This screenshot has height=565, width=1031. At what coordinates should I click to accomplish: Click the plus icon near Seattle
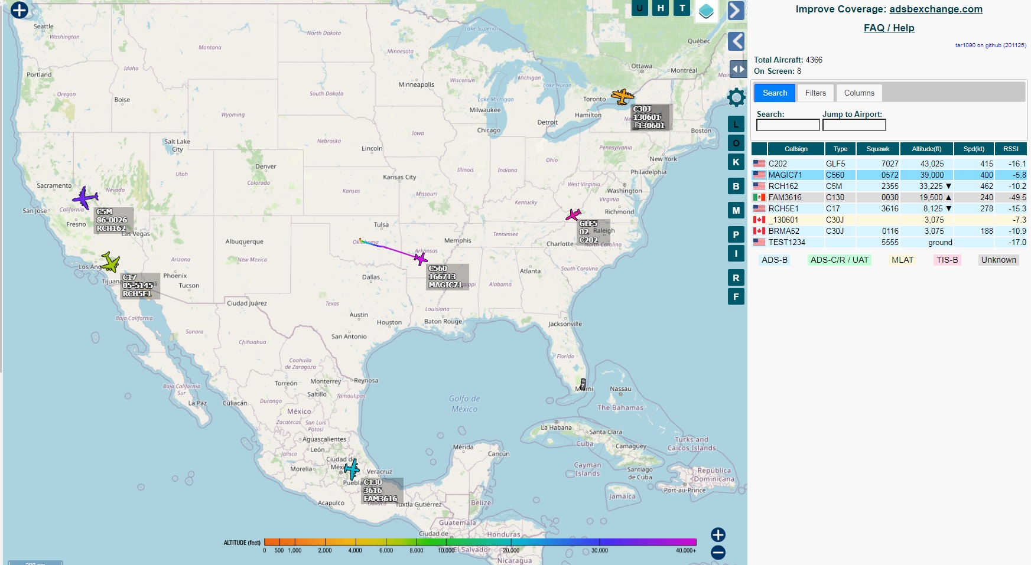tap(19, 10)
